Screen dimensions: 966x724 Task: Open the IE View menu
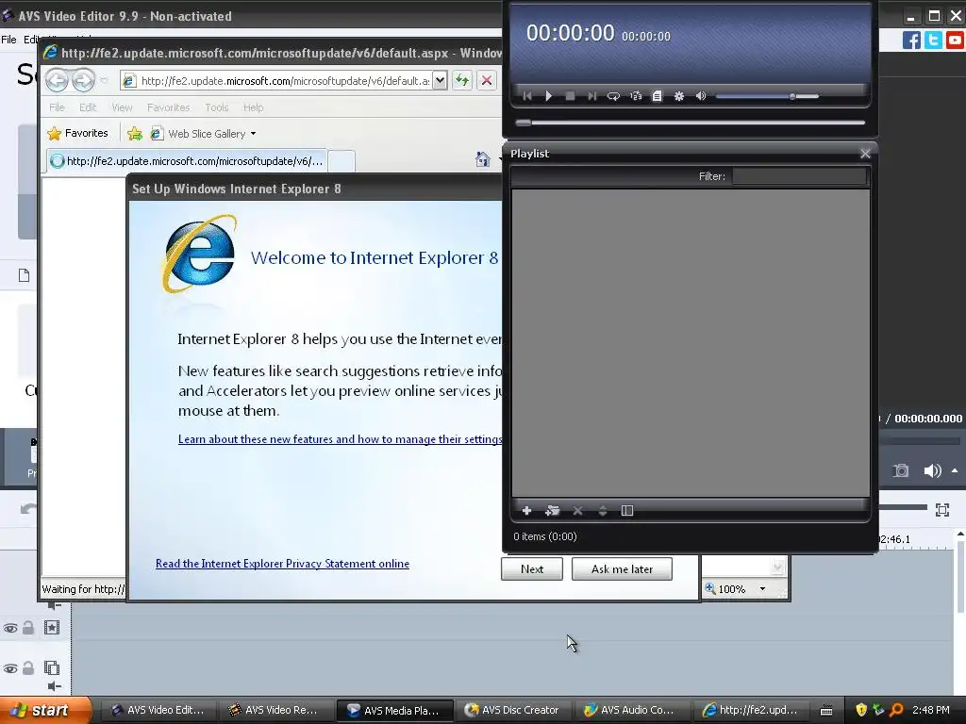pos(122,107)
